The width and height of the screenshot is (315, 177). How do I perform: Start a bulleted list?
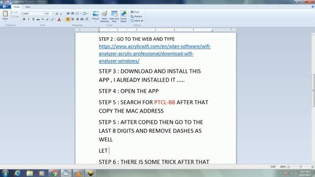point(78,13)
